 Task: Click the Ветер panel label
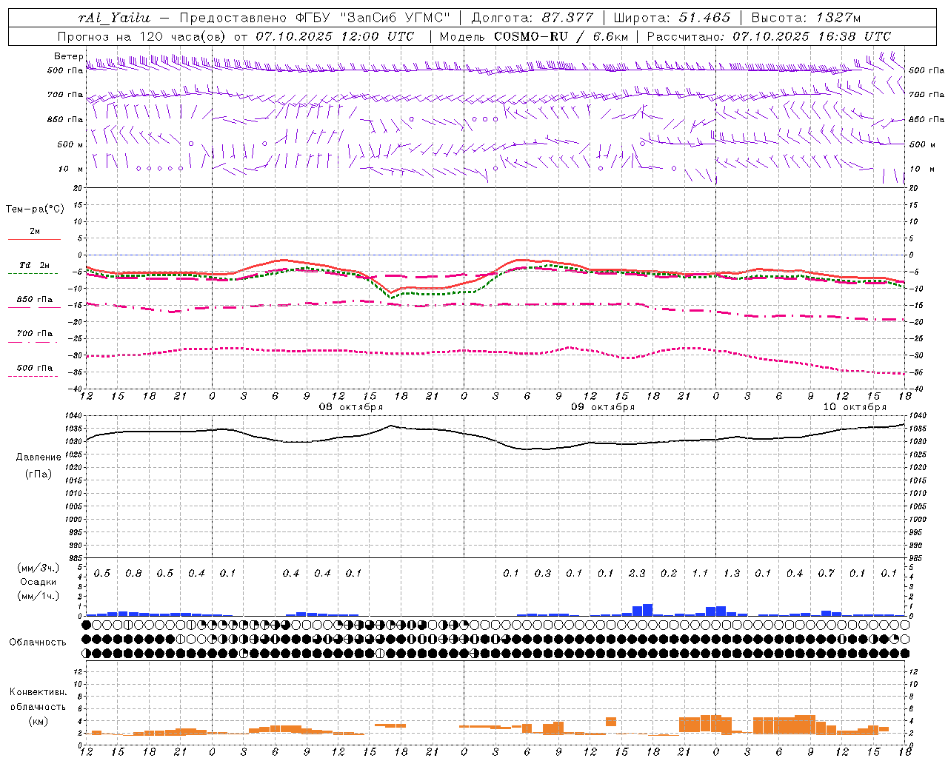(x=68, y=56)
